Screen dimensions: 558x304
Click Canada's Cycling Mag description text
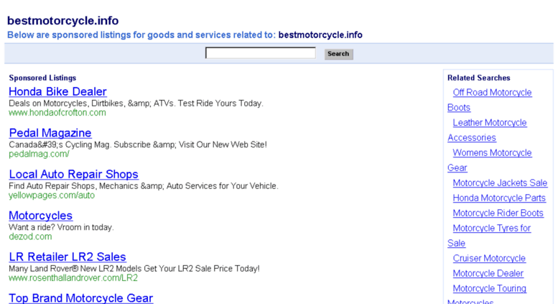(x=138, y=144)
